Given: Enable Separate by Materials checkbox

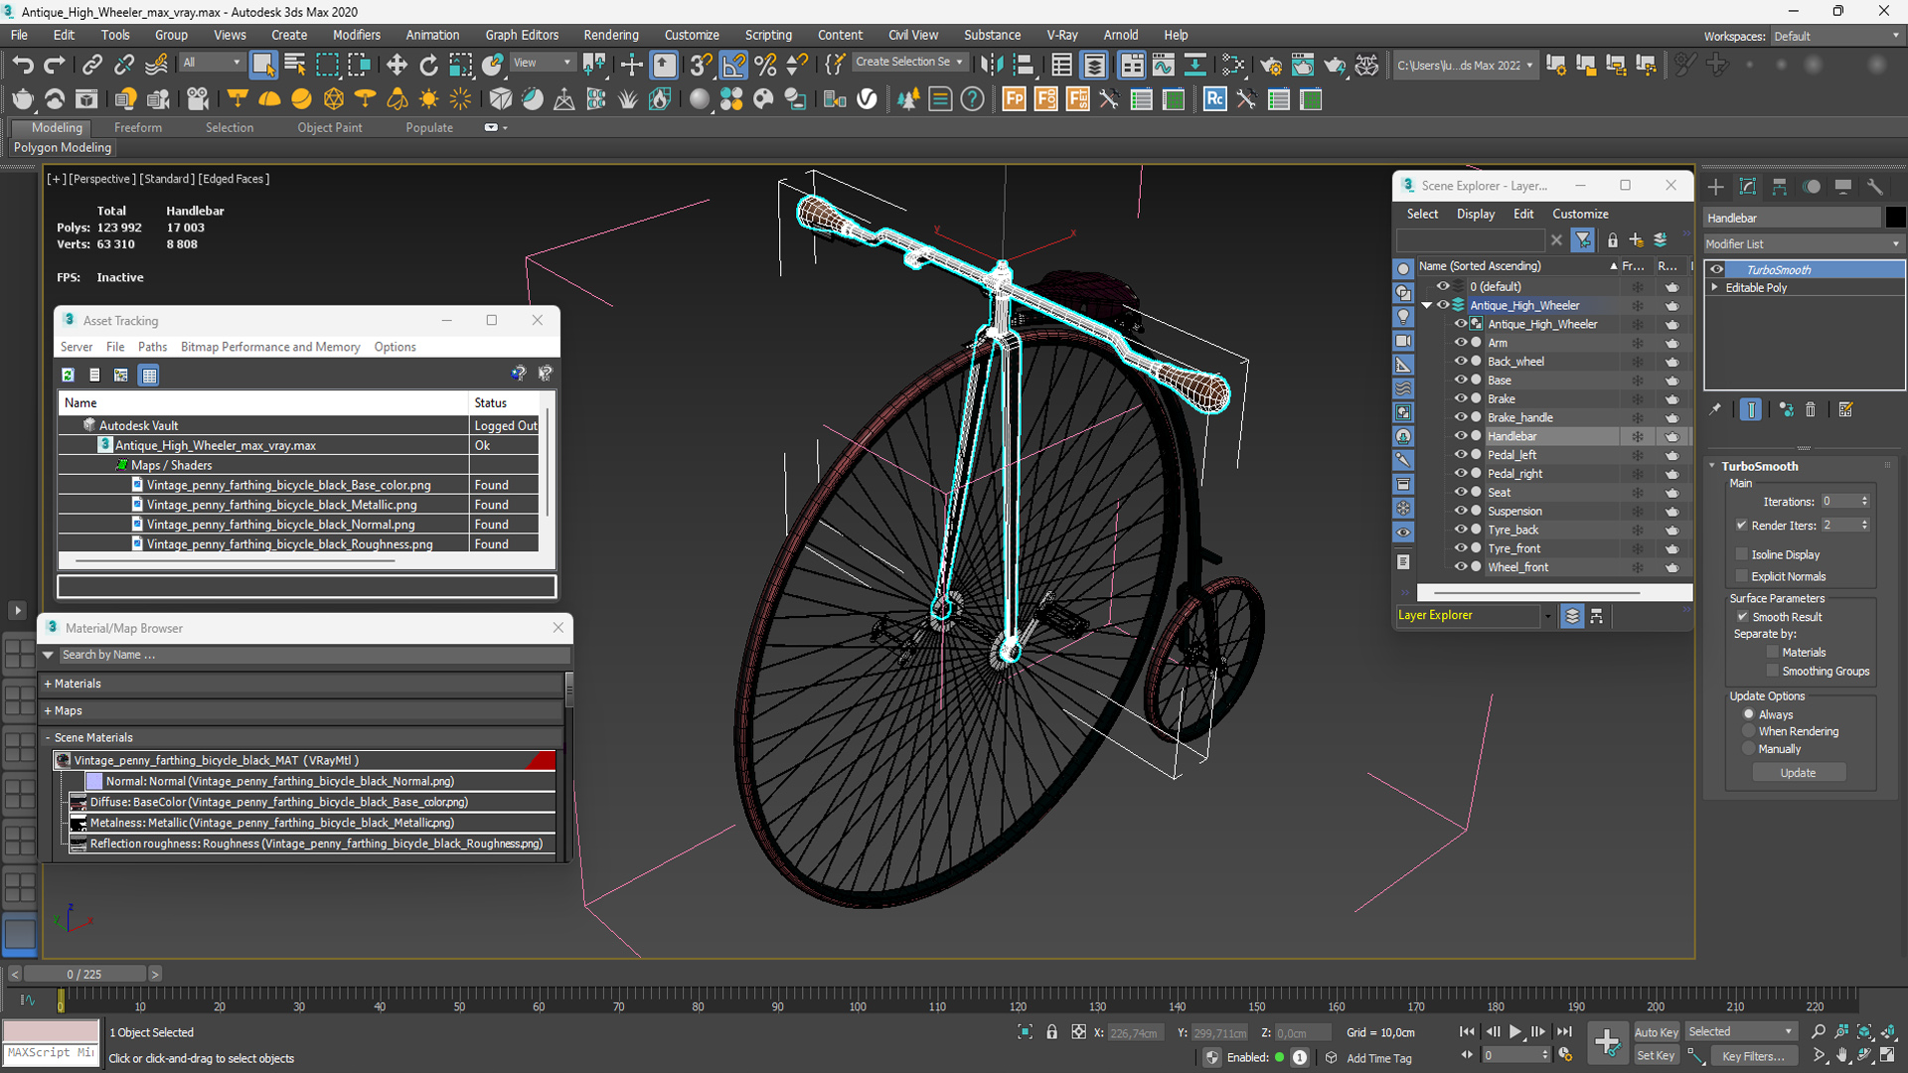Looking at the screenshot, I should click(x=1772, y=653).
